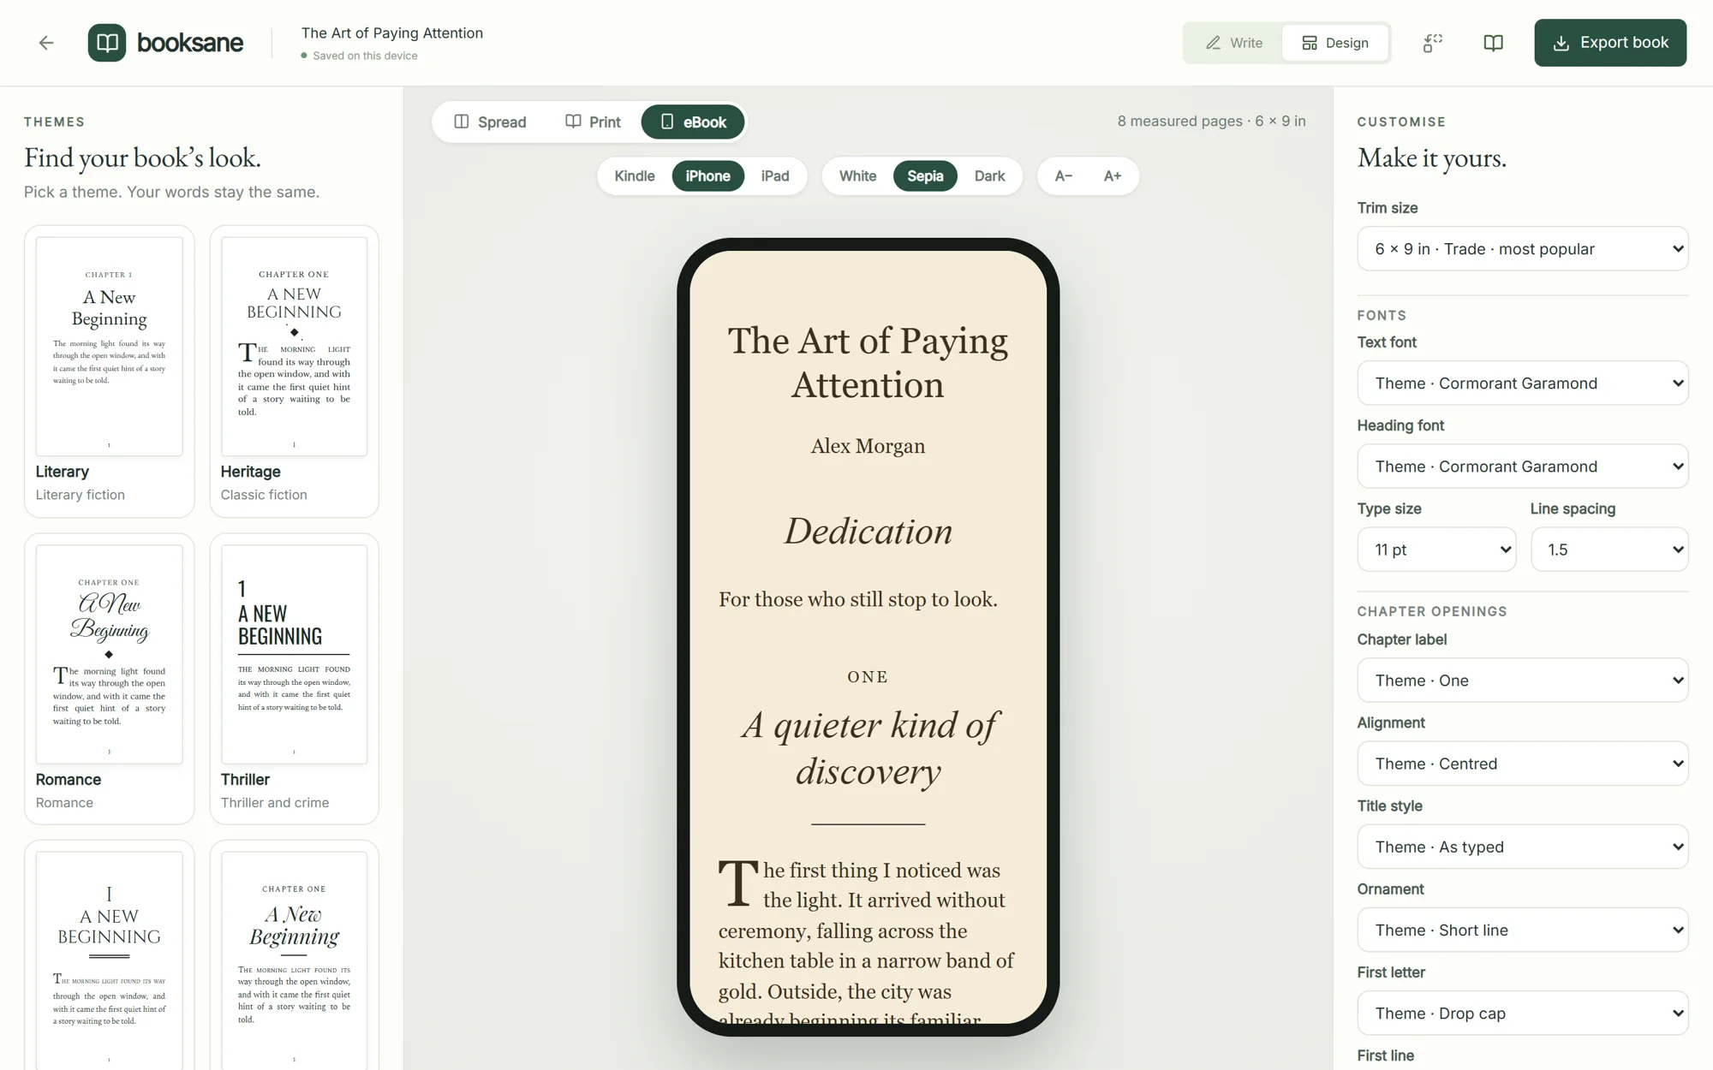Switch to Design mode
The image size is (1713, 1070).
coord(1334,43)
